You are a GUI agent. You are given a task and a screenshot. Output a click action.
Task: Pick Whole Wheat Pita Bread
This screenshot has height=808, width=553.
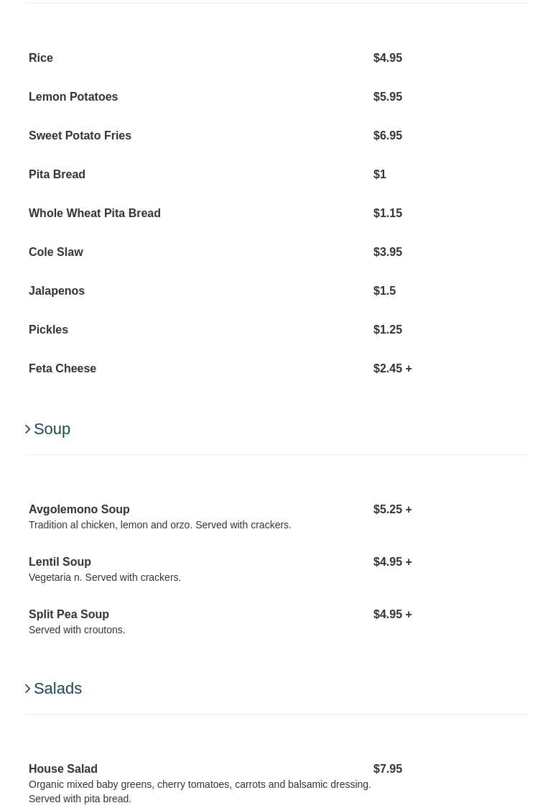(x=95, y=214)
